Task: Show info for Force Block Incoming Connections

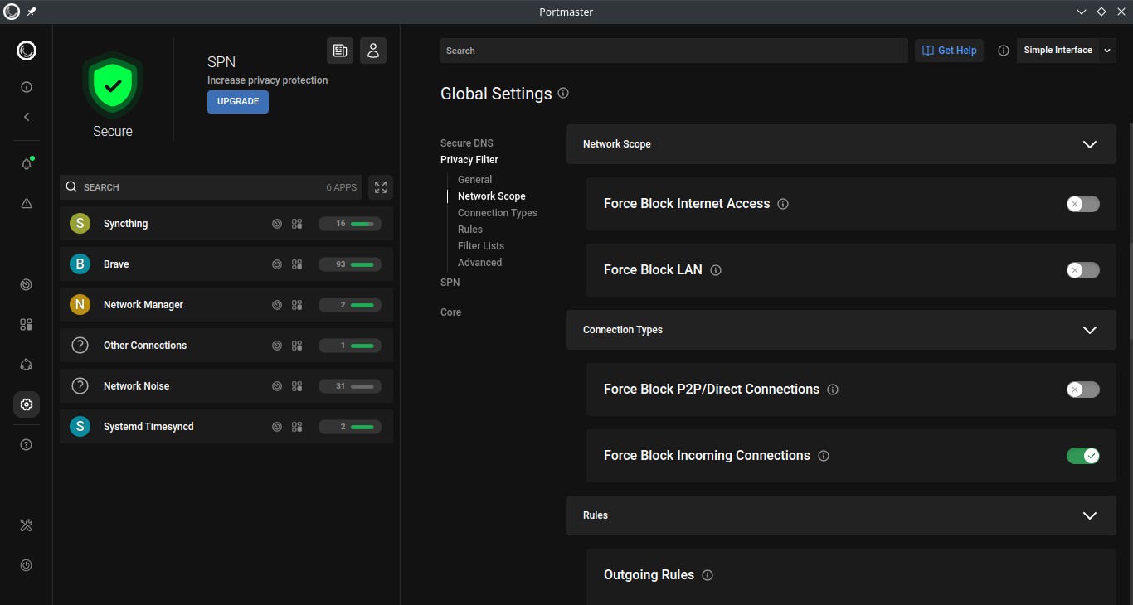Action: point(824,456)
